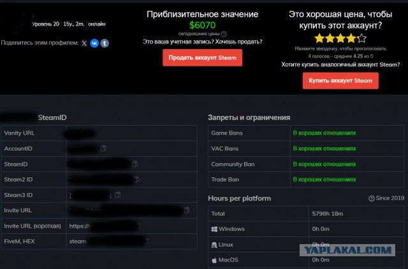
Task: Click the Hours per platform heading
Action: pos(240,198)
